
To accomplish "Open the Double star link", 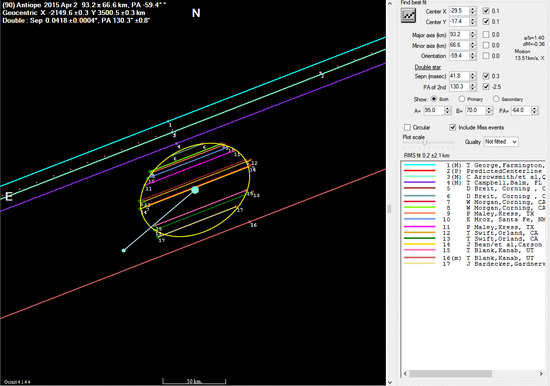I will click(x=427, y=67).
